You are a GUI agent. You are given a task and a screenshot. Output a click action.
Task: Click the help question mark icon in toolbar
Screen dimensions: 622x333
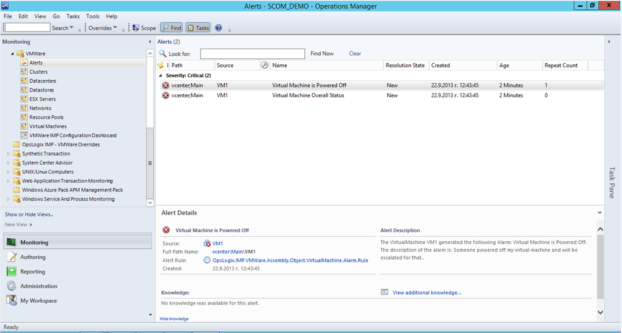[218, 28]
